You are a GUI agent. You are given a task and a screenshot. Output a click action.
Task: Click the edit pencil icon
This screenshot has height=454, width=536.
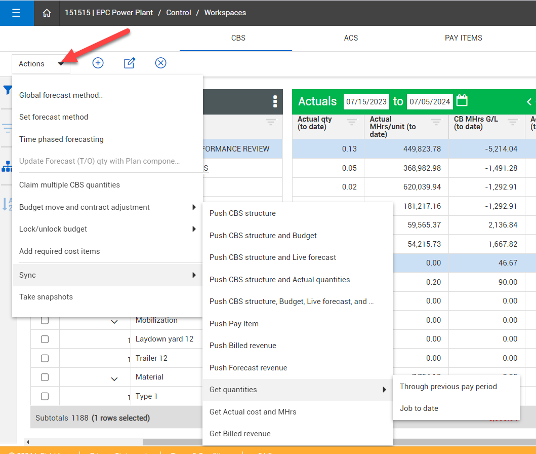(130, 63)
